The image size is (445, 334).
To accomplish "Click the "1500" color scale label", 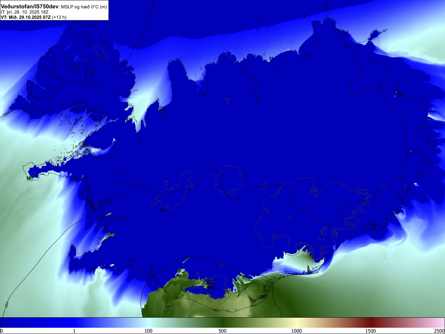I will [x=371, y=331].
